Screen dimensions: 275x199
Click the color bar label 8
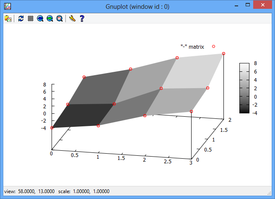coord(255,63)
